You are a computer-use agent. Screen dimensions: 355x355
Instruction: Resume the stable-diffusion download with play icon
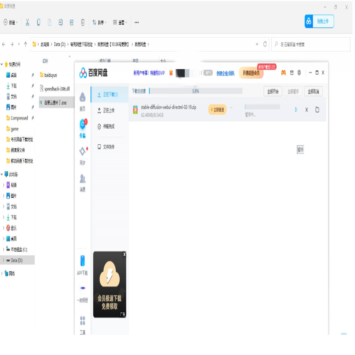(x=296, y=110)
